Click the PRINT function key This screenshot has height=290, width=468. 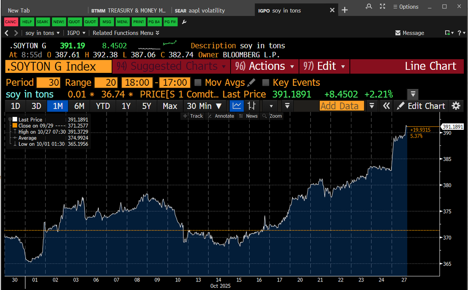[138, 22]
